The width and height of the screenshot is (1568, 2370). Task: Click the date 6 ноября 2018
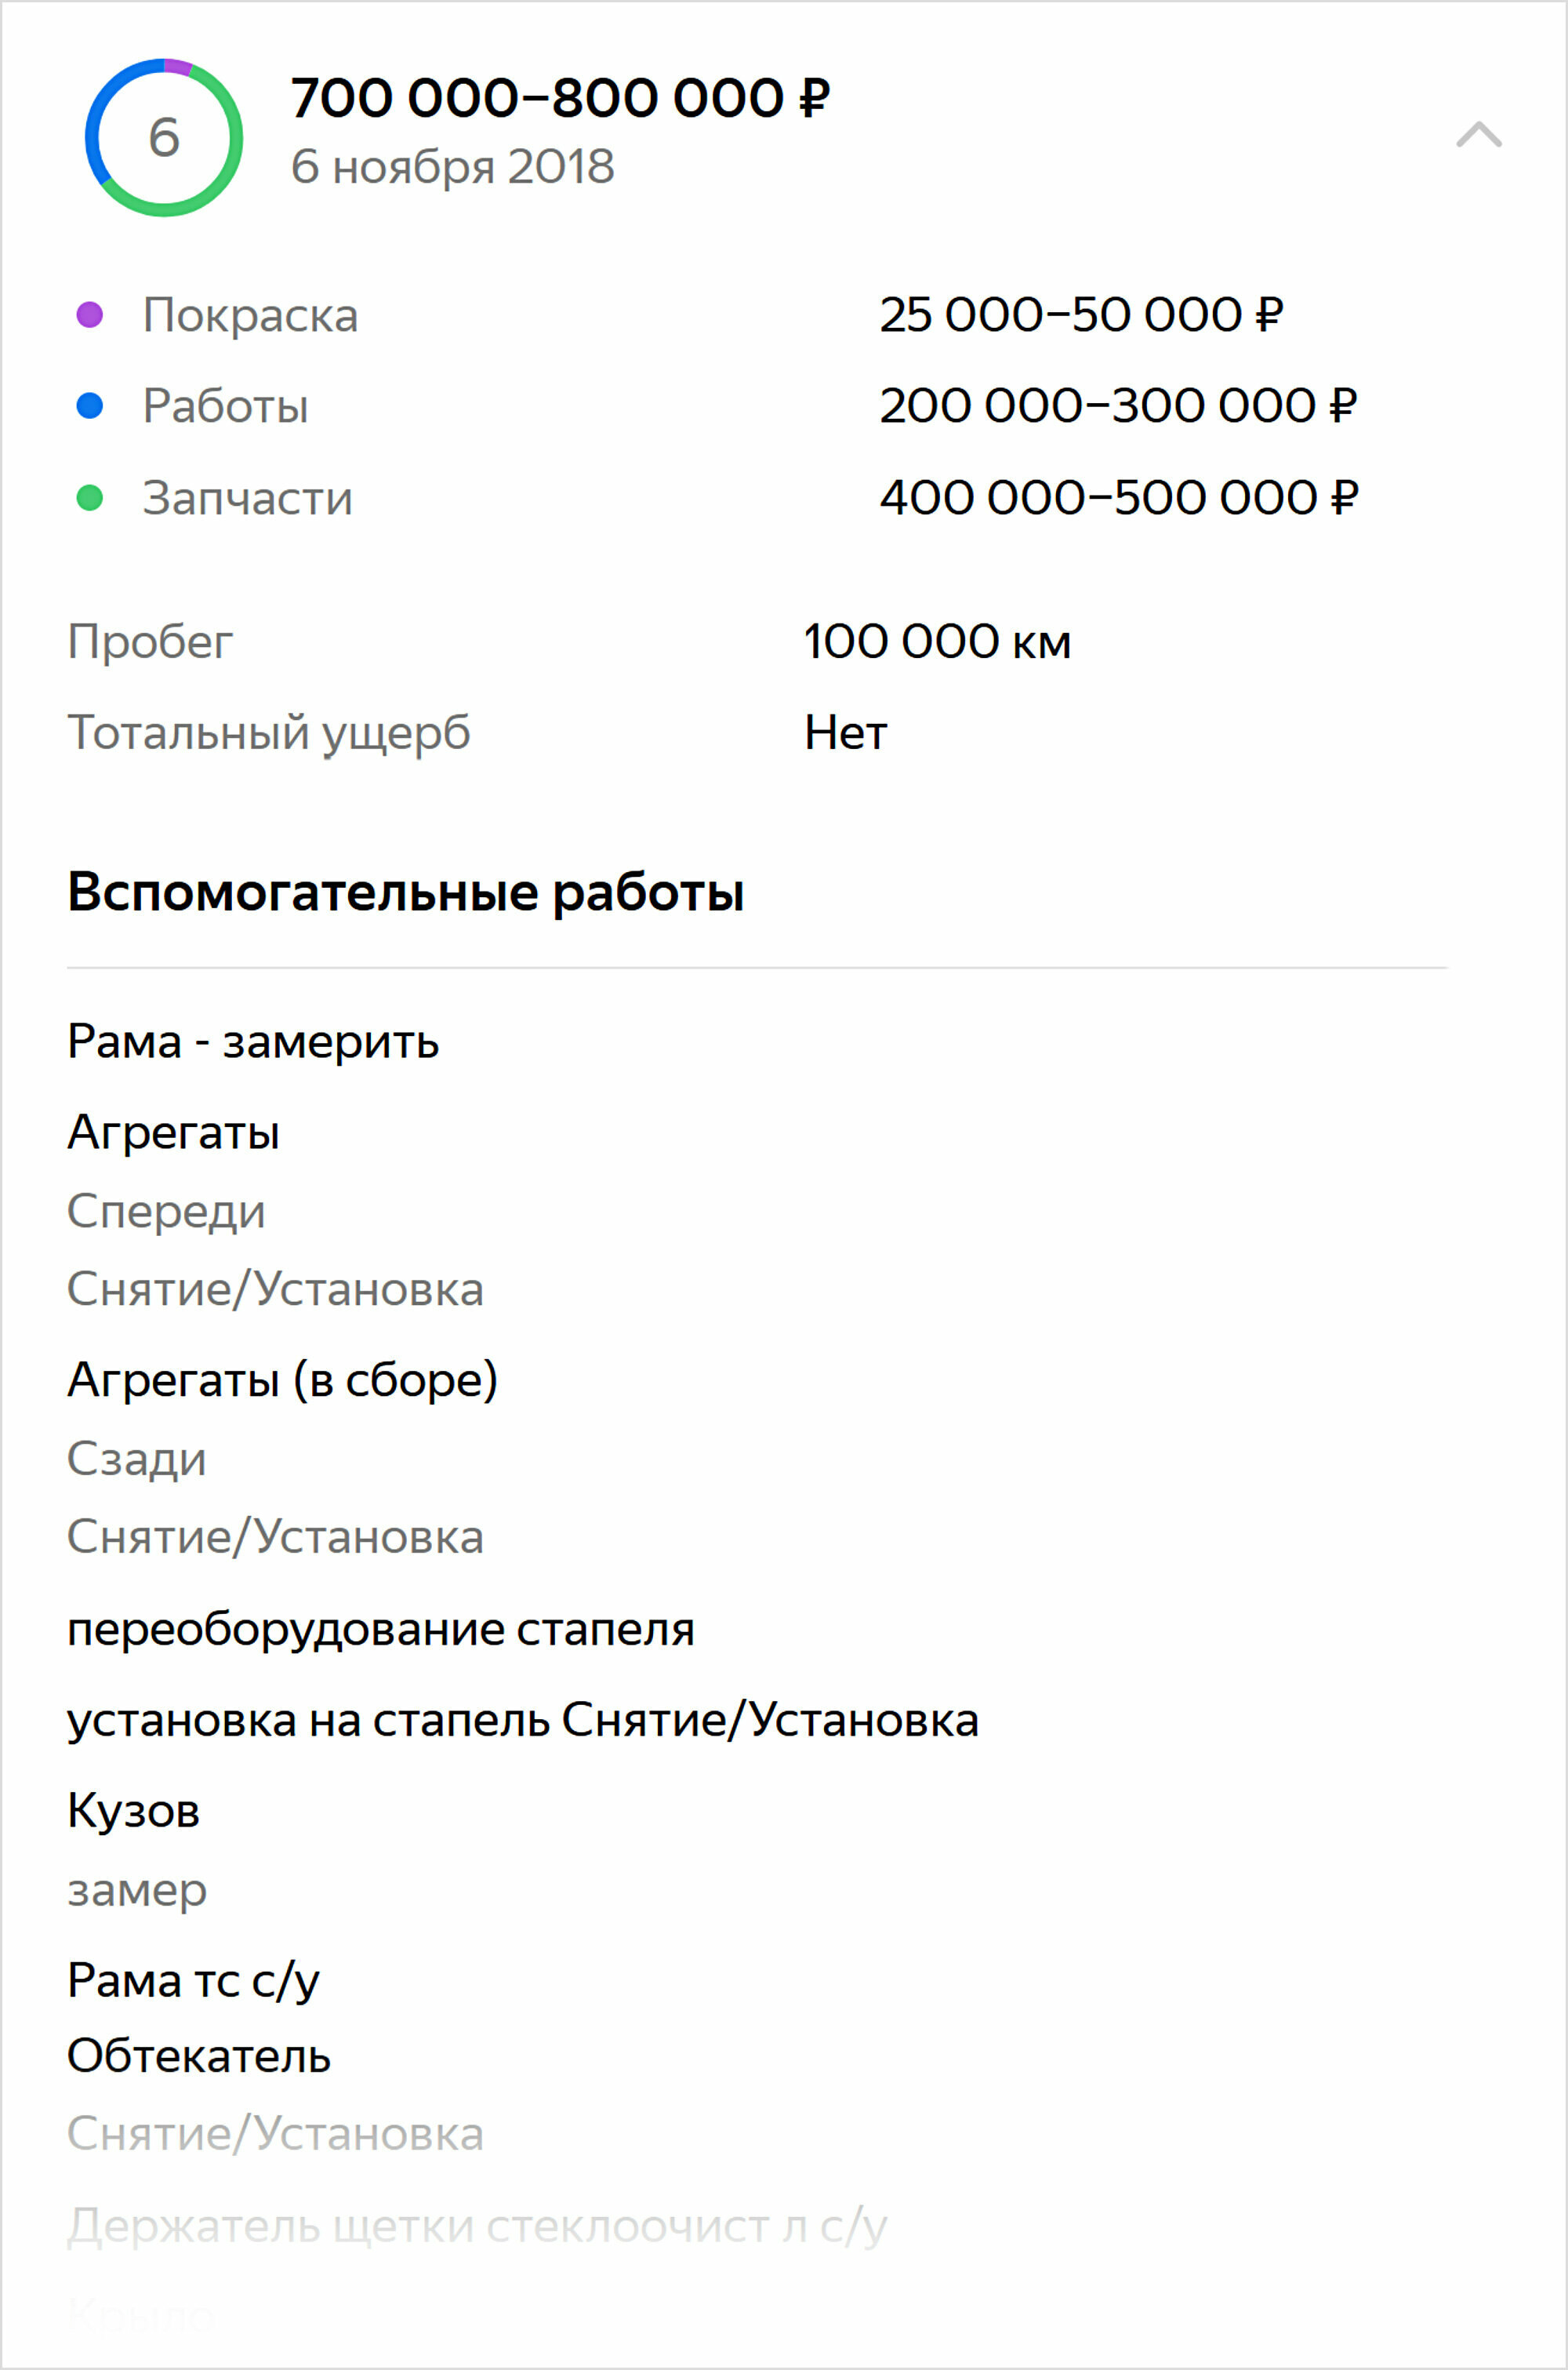pyautogui.click(x=452, y=167)
